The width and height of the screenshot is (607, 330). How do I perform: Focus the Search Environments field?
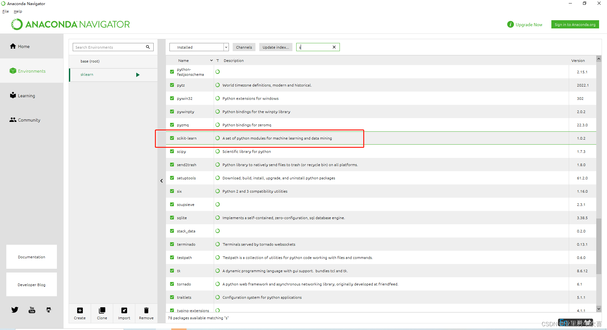click(x=109, y=47)
